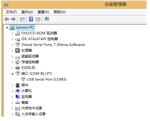Select the 处理器 label
This screenshot has width=150, height=121.
27,51
